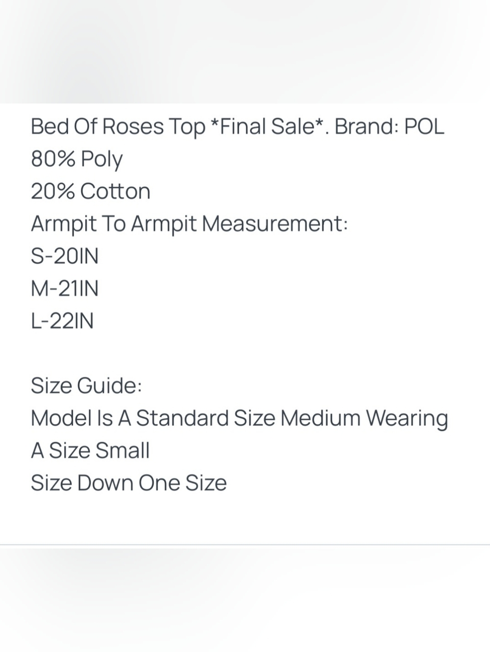The width and height of the screenshot is (490, 652).
Task: Click the 'Bed Of Roses Top' product name
Action: pyautogui.click(x=118, y=127)
